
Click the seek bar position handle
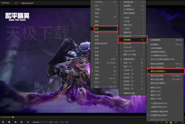tap(13, 117)
